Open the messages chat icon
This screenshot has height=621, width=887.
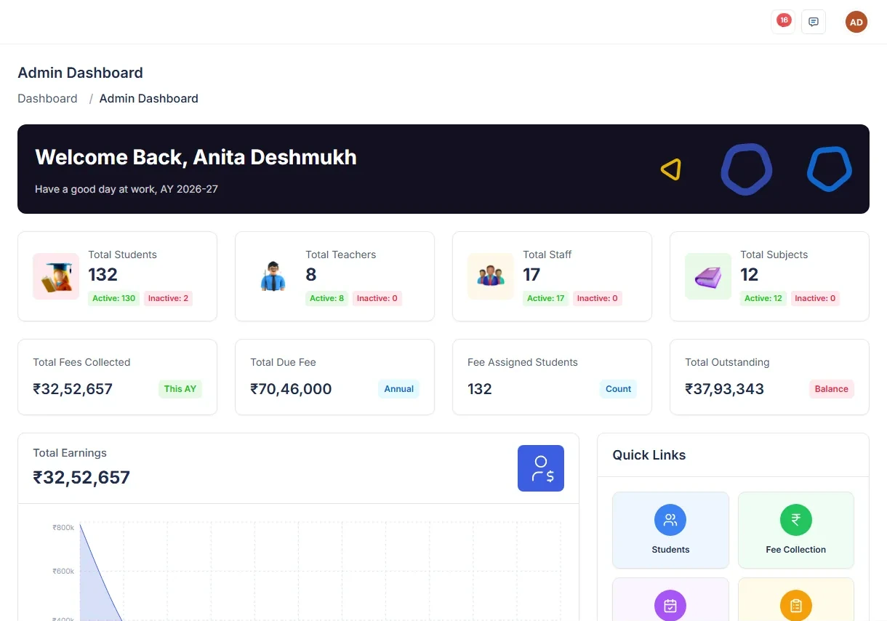tap(814, 22)
